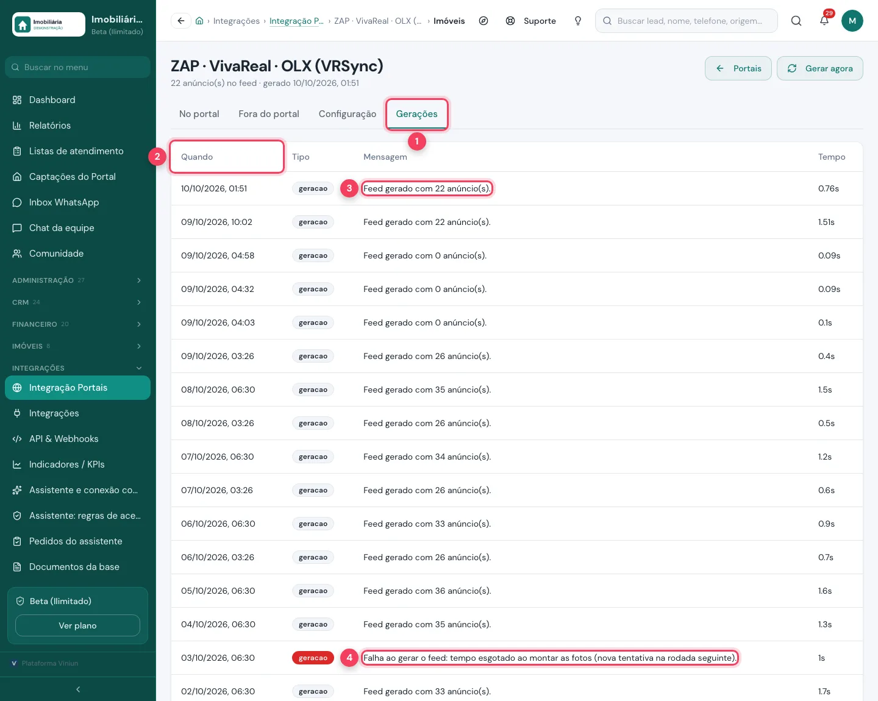Viewport: 878px width, 701px height.
Task: Click the Portais back button
Action: click(x=738, y=68)
